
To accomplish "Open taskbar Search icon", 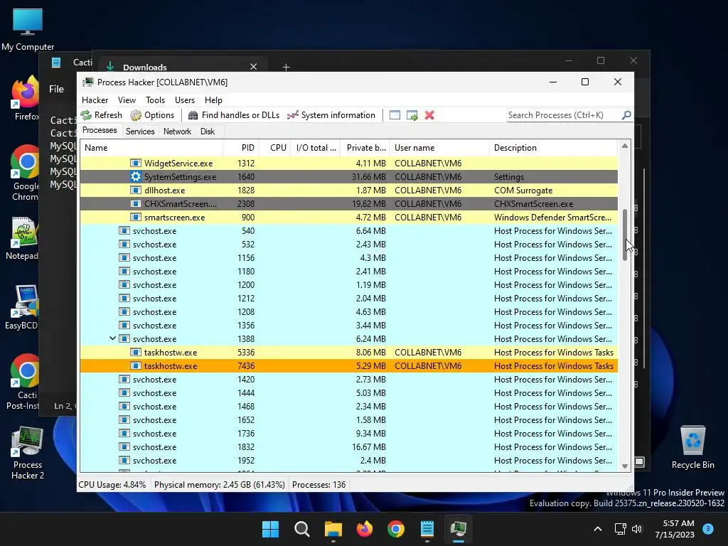I will 301,529.
